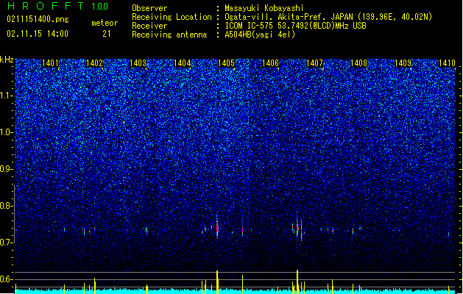
Task: Click the meteor count value 21
Action: [107, 34]
